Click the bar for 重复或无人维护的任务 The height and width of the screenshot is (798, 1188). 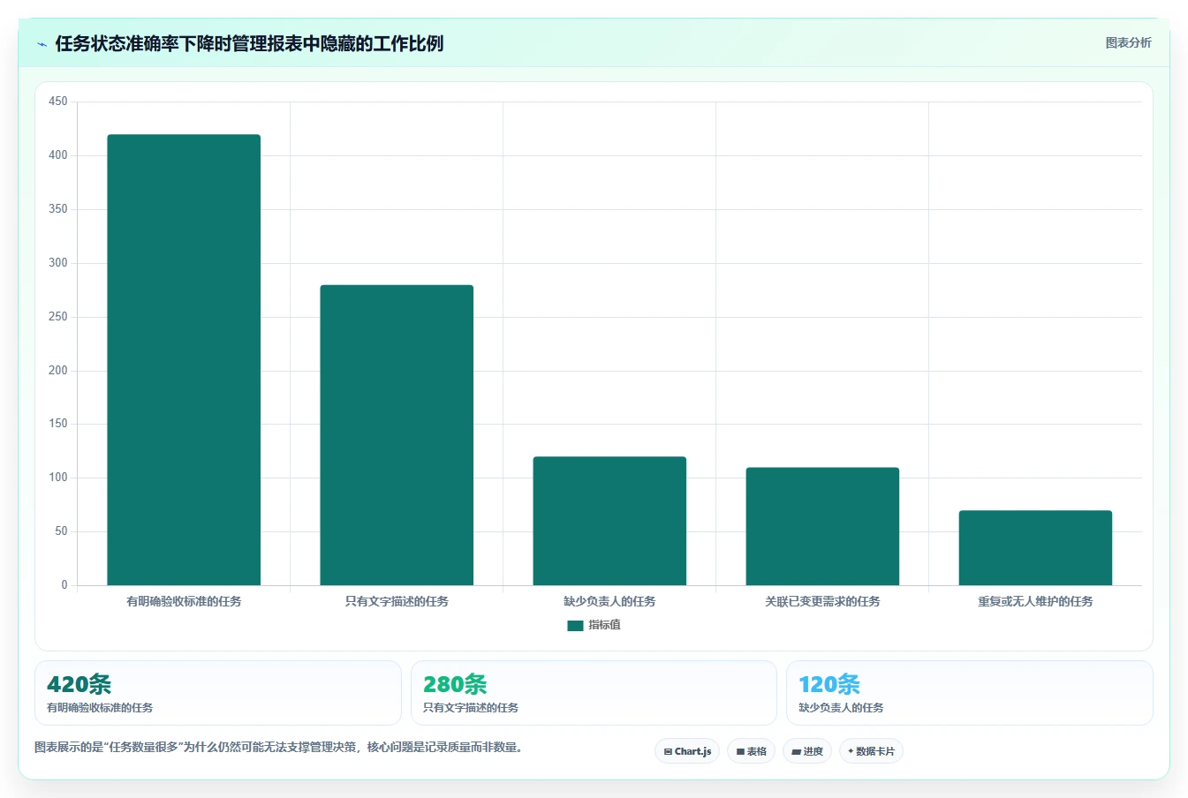[1035, 547]
